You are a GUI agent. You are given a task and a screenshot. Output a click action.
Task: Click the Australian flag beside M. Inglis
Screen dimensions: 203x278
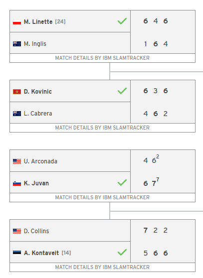point(17,44)
